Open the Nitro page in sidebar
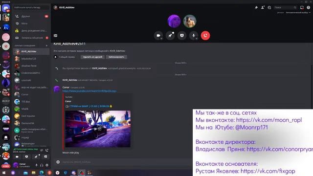Viewport: 313px width, 176px height. [x=31, y=23]
